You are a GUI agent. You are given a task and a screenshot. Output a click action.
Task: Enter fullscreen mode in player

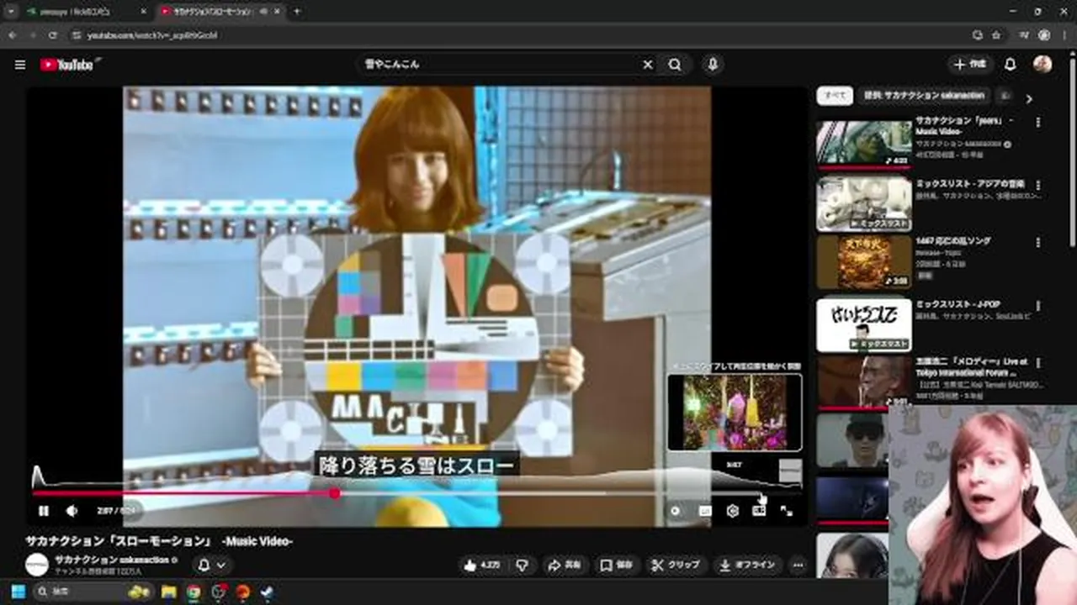tap(786, 510)
